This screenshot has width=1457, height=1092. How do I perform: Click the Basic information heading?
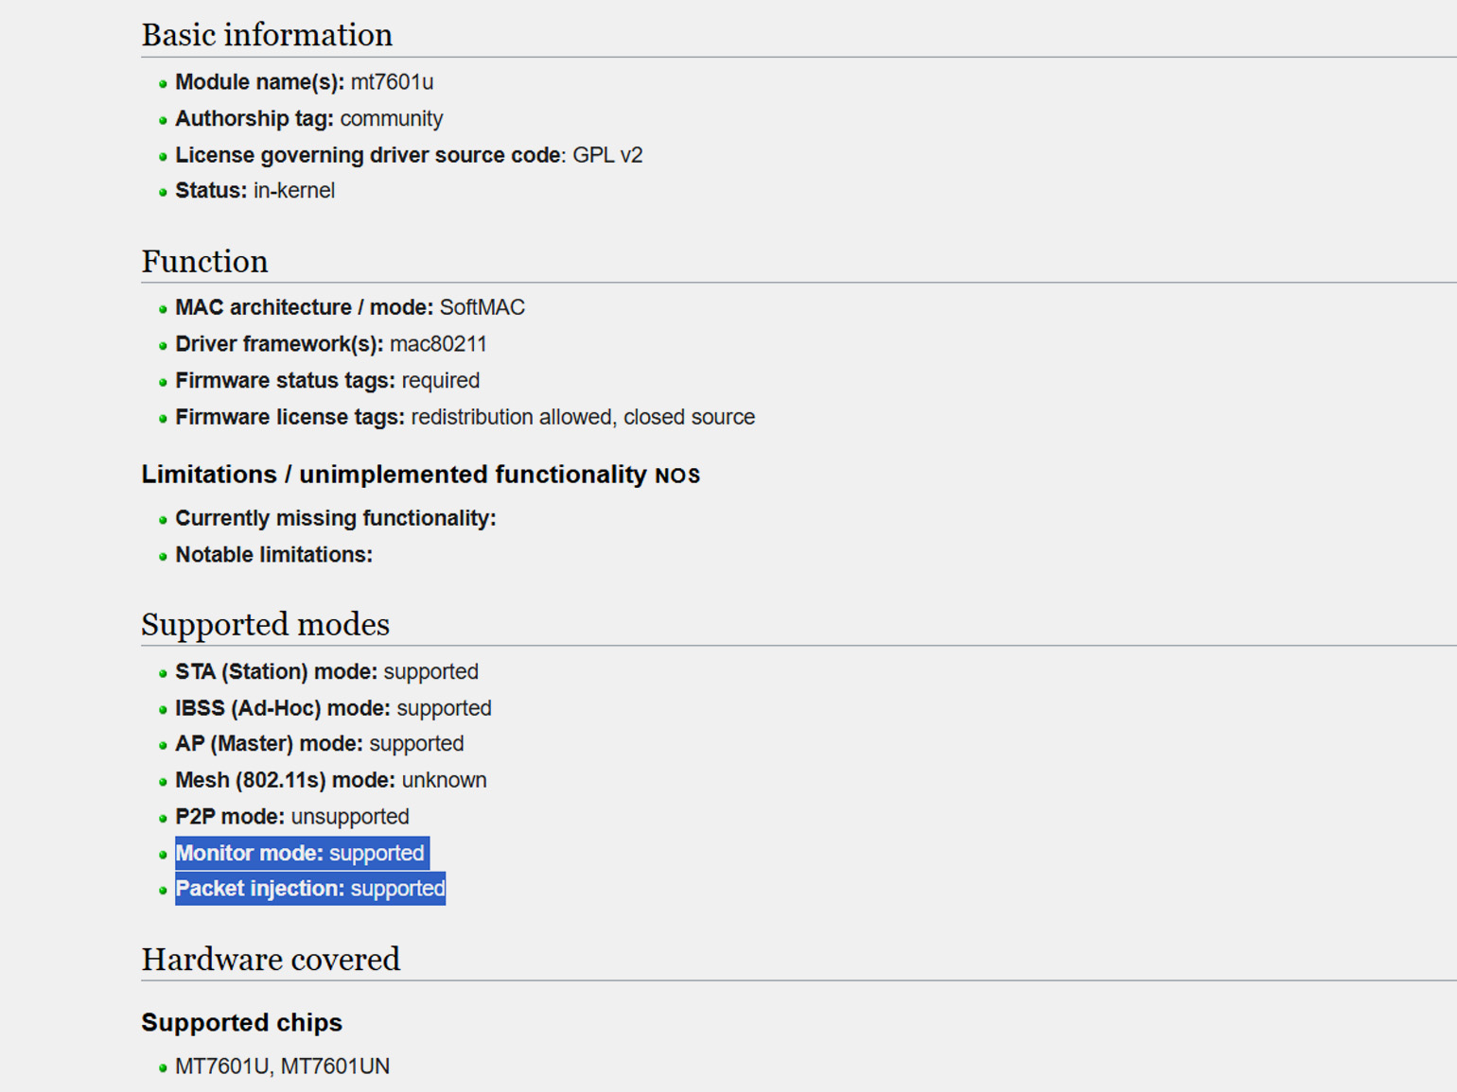click(x=267, y=35)
